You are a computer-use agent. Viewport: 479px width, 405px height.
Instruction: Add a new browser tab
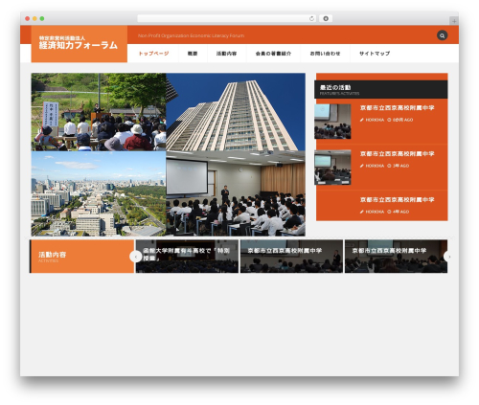click(x=454, y=21)
